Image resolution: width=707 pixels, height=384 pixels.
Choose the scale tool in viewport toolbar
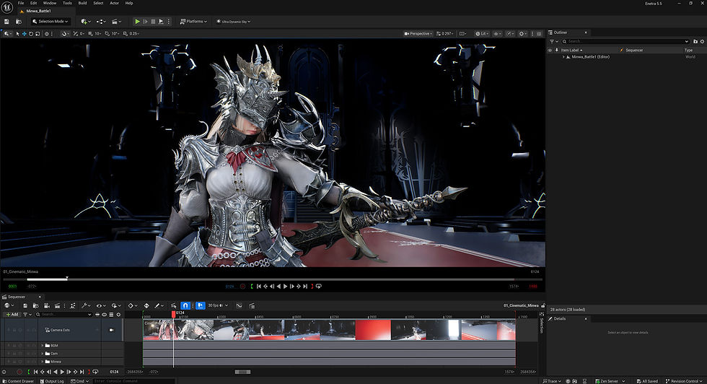[x=38, y=33]
